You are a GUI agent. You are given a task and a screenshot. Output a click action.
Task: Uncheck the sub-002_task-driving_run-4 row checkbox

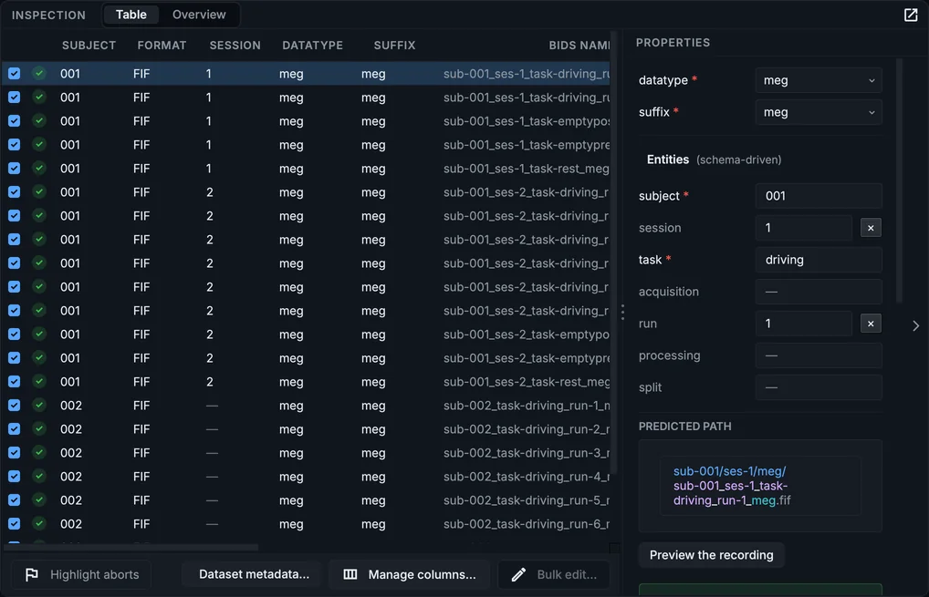point(15,477)
